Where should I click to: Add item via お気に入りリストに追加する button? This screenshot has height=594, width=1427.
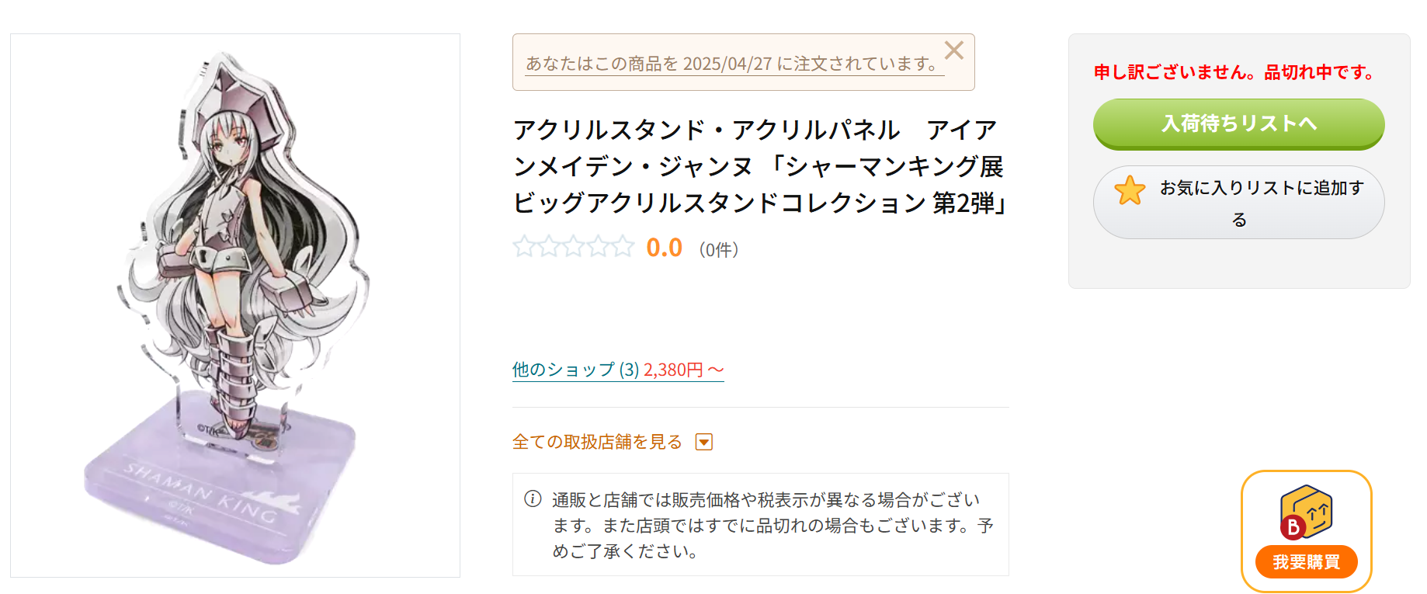1238,203
